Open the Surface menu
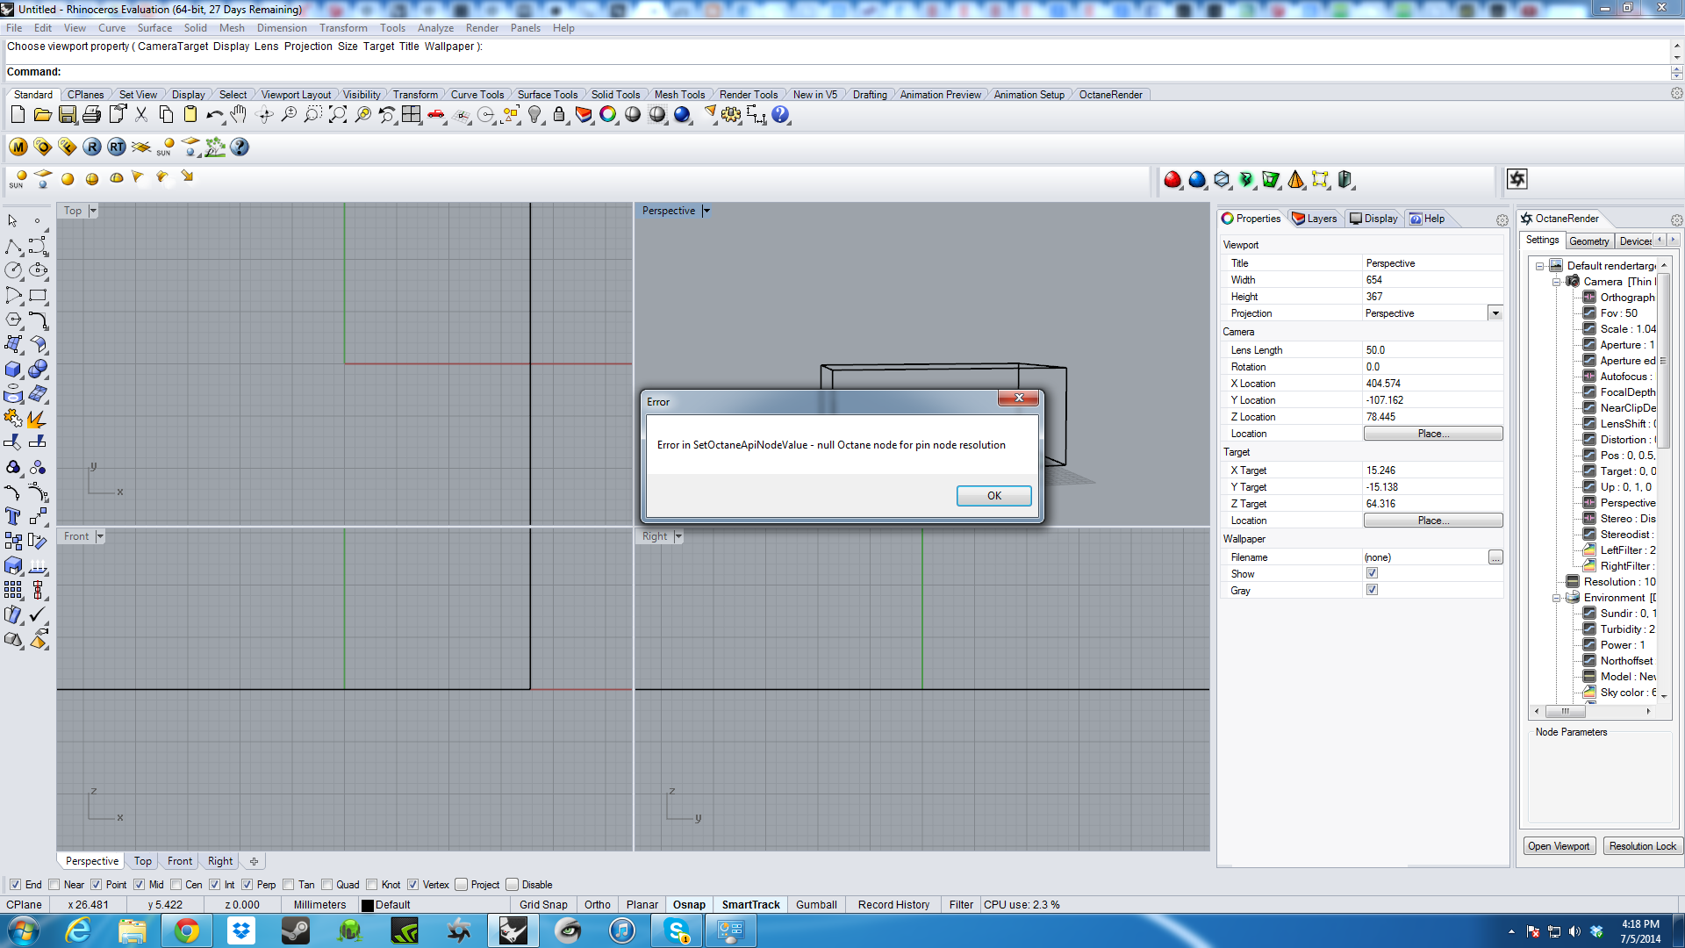The image size is (1685, 948). 154,28
